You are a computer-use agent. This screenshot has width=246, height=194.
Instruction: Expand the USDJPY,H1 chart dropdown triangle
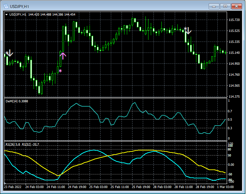click(6, 14)
